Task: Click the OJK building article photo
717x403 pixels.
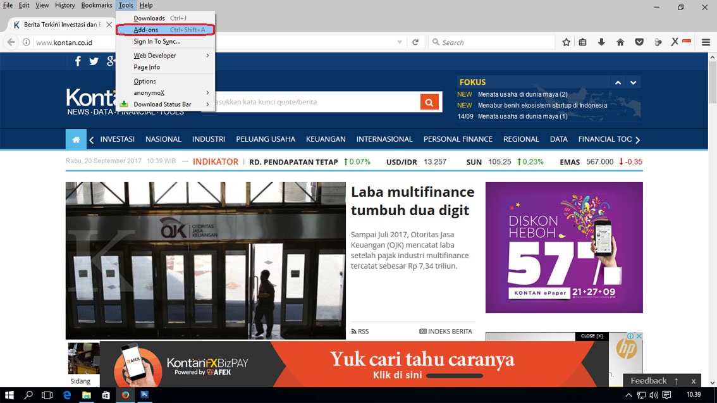Action: tap(205, 261)
